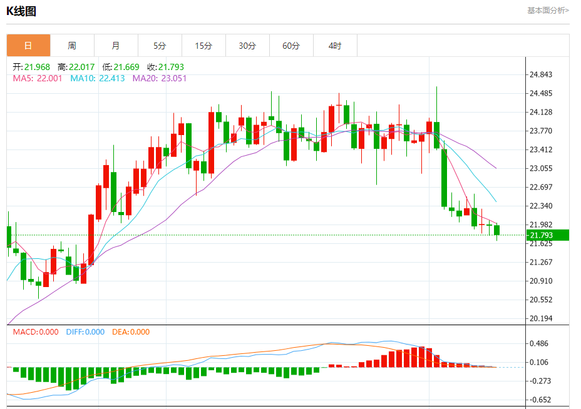The height and width of the screenshot is (409, 581).
Task: Select the 日 daily chart tab
Action: click(29, 46)
